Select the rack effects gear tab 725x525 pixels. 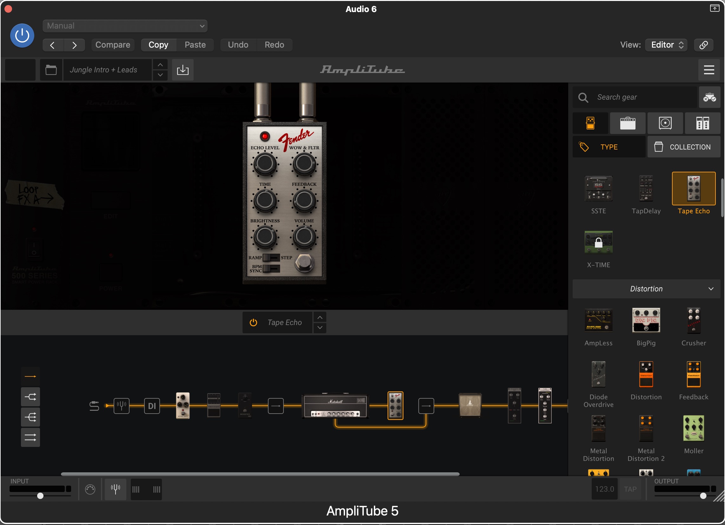(x=702, y=123)
